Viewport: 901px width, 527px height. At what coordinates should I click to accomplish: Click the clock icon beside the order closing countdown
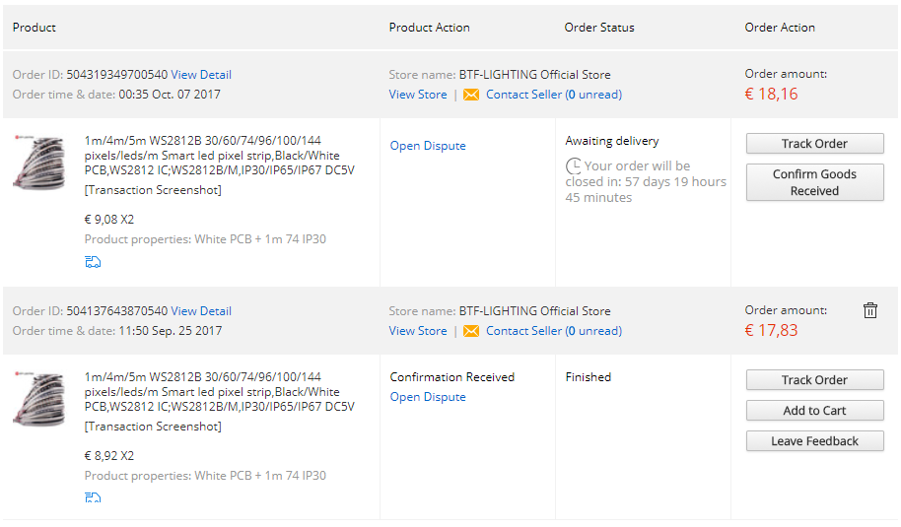[574, 166]
